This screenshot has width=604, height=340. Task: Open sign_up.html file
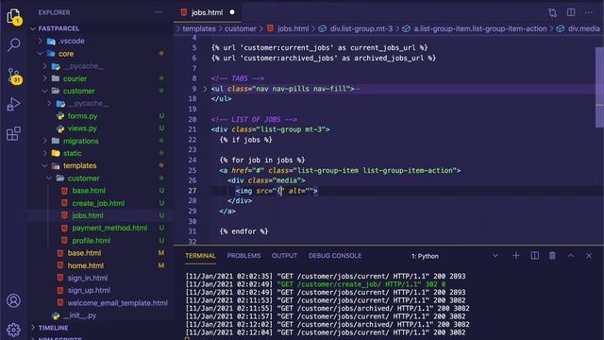pos(89,290)
